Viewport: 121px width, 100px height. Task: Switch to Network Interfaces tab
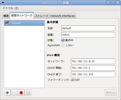coord(63,16)
